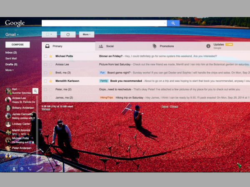This screenshot has width=250, height=187.
Task: Open the Promotions tab
Action: click(x=166, y=46)
